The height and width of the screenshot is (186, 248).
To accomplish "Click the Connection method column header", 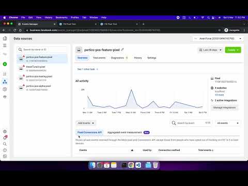I will [x=169, y=150].
